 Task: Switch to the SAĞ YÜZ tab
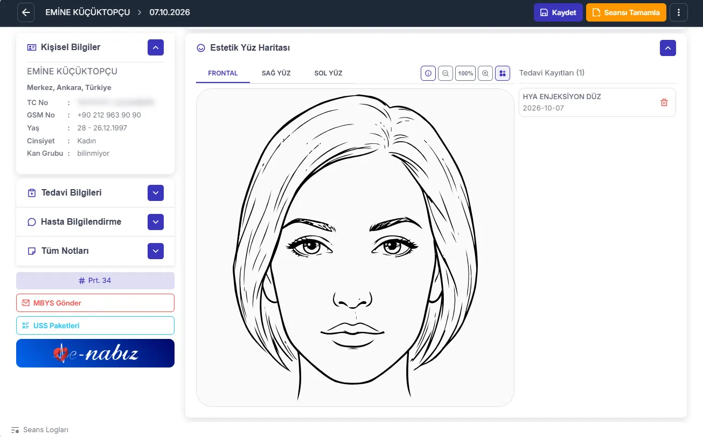pos(276,73)
